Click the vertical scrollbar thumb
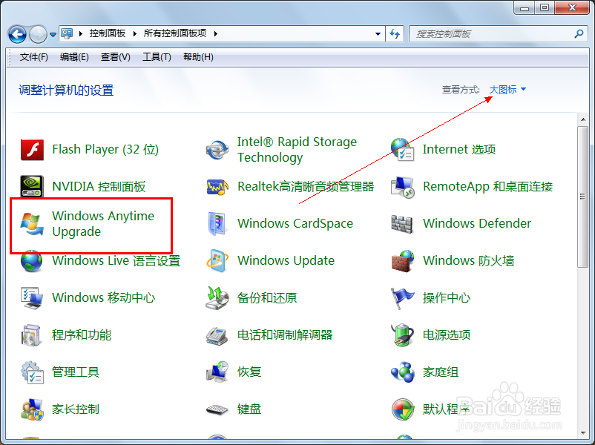Viewport: 595px width, 445px height. pyautogui.click(x=582, y=197)
